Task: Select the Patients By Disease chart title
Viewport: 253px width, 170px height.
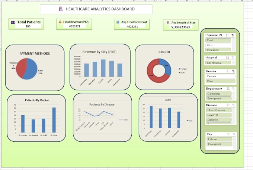Action: click(102, 105)
